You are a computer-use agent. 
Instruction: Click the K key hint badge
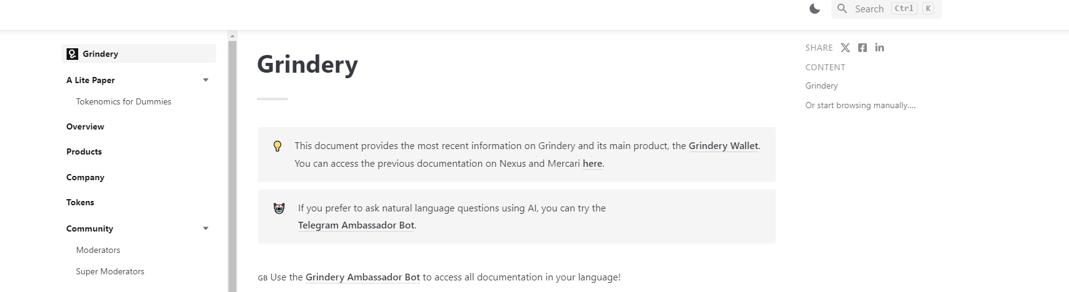pos(928,9)
